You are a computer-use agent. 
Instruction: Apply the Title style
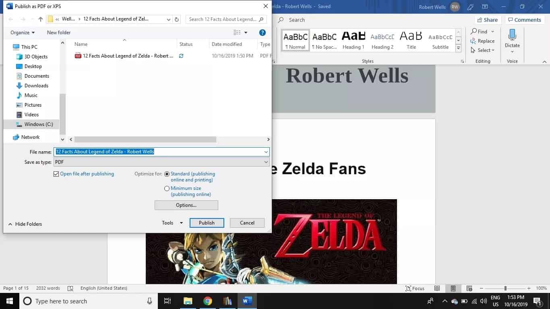(x=411, y=40)
